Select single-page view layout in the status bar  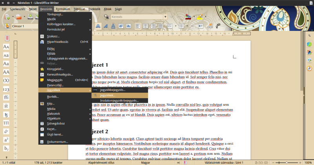(x=256, y=163)
